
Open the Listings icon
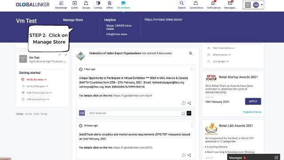pyautogui.click(x=98, y=3)
